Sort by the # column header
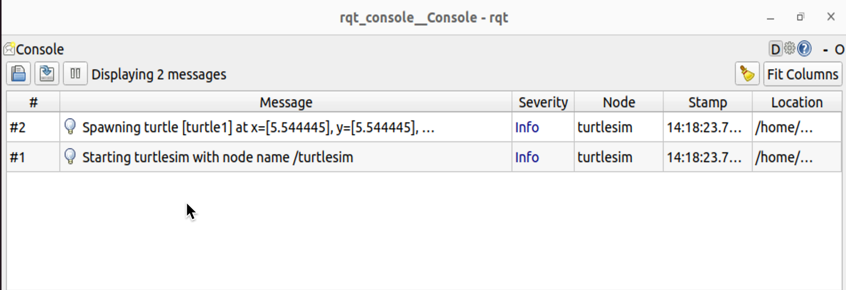This screenshot has height=290, width=846. click(33, 102)
